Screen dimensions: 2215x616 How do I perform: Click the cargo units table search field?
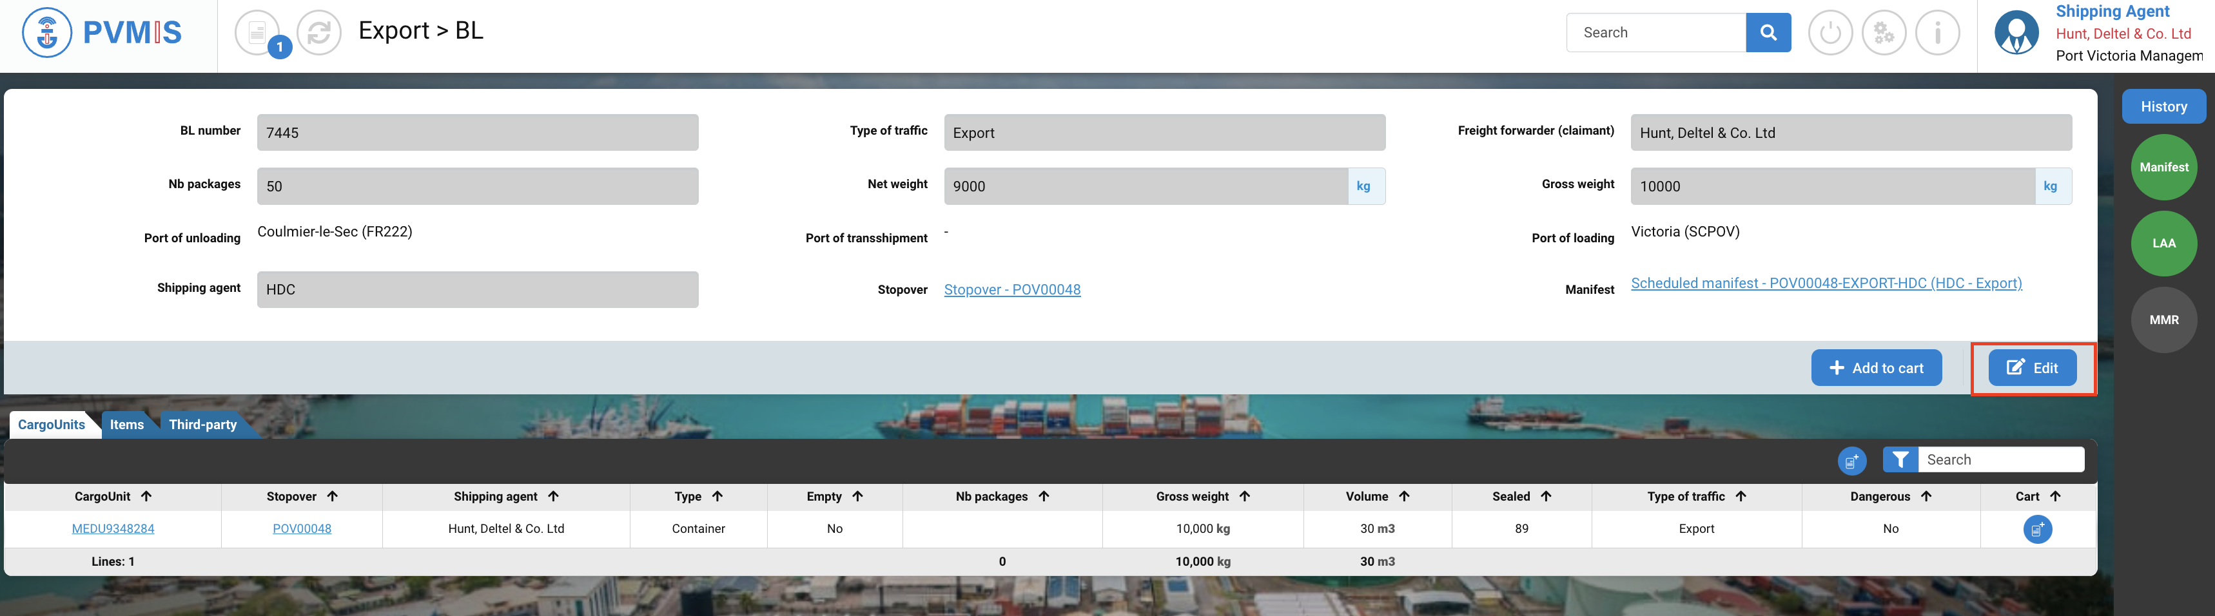(x=2000, y=459)
